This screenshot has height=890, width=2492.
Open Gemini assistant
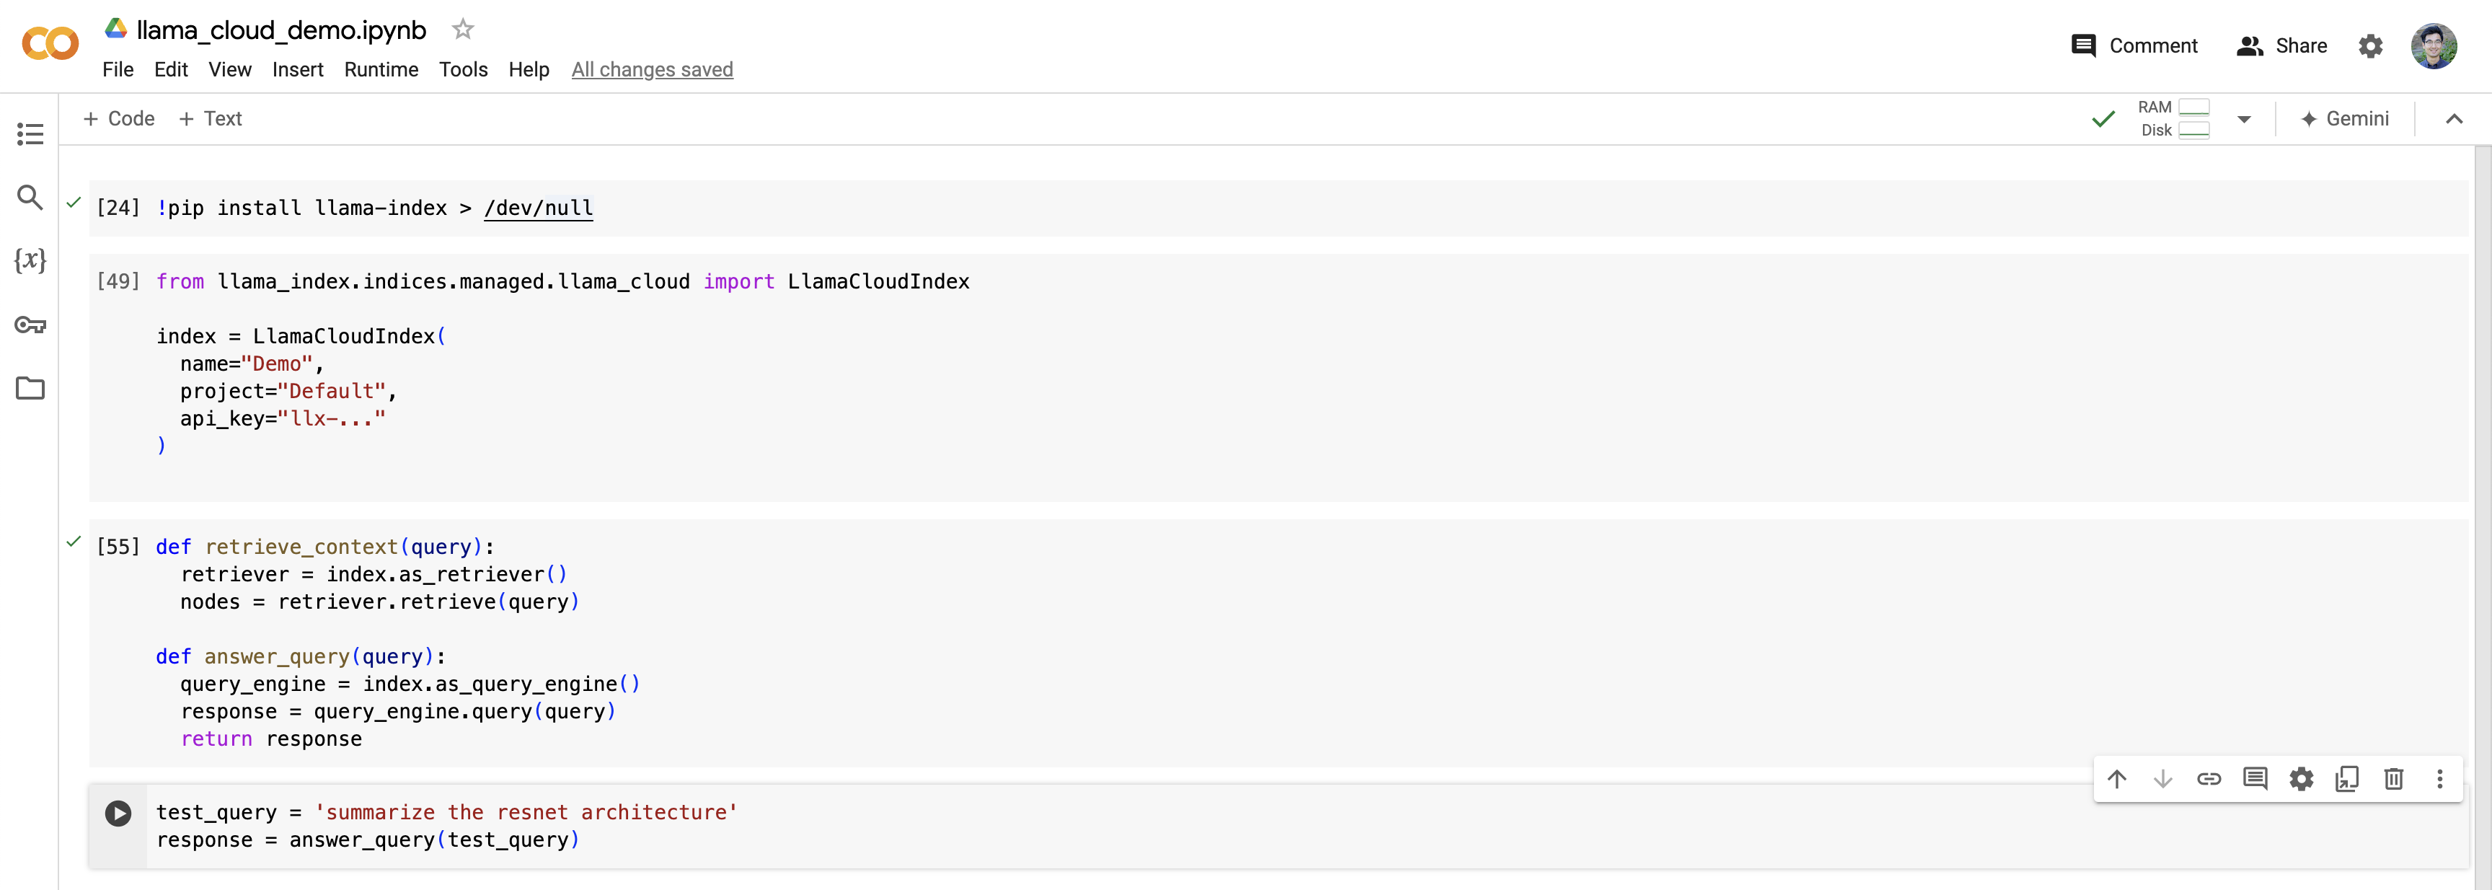2344,119
